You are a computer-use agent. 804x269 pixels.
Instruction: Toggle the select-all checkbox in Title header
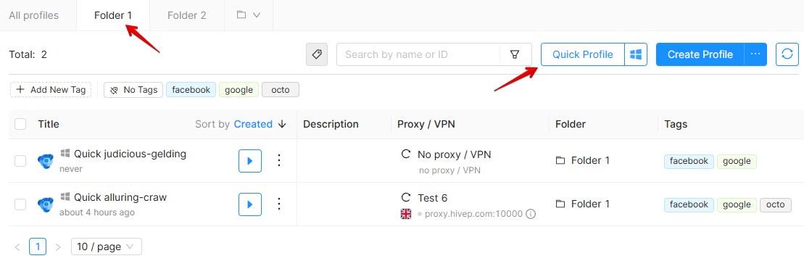pos(20,124)
